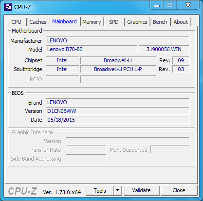
Task: Minimize the CPU-Z window
Action: [157, 5]
